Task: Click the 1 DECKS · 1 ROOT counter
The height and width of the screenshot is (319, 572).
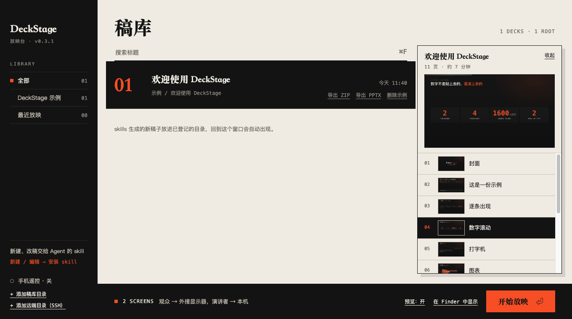Action: tap(527, 31)
